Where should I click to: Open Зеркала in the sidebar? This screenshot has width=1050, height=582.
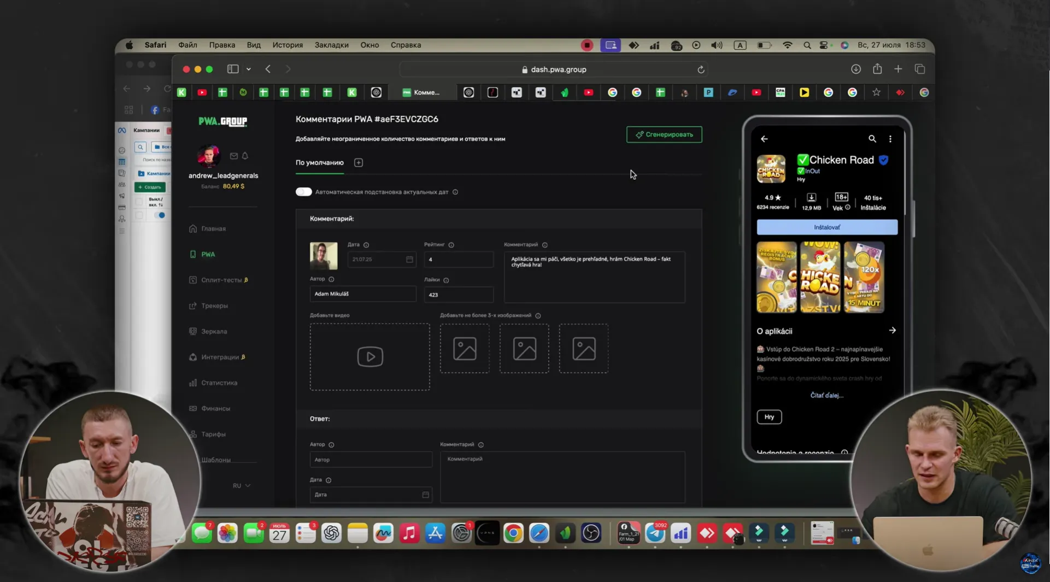tap(208, 331)
